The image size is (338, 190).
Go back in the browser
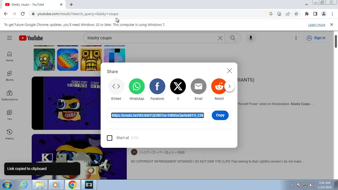[x=6, y=14]
